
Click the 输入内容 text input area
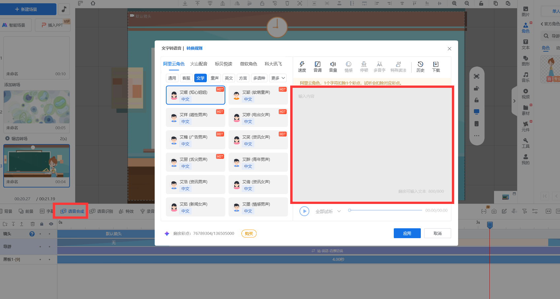click(x=372, y=145)
